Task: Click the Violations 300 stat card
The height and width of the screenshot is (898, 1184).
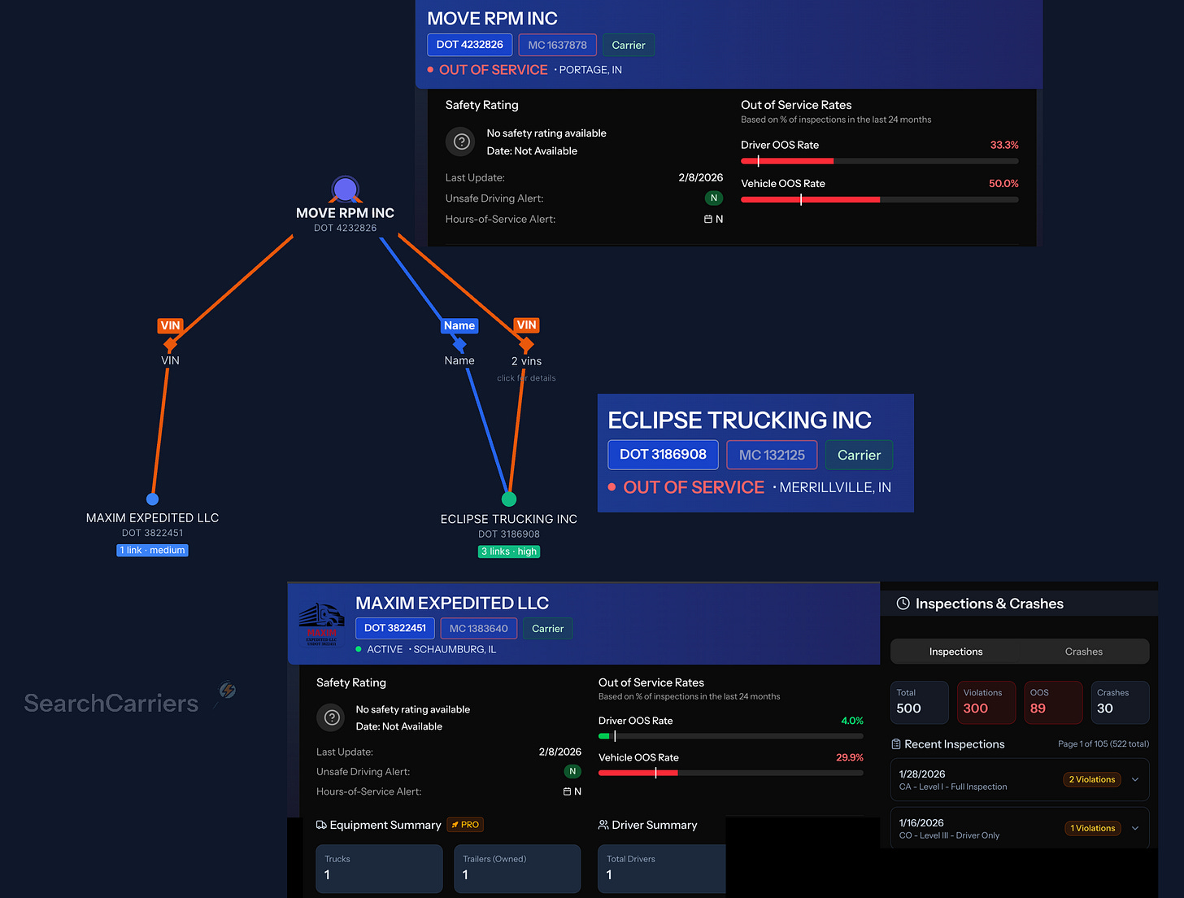Action: click(986, 702)
